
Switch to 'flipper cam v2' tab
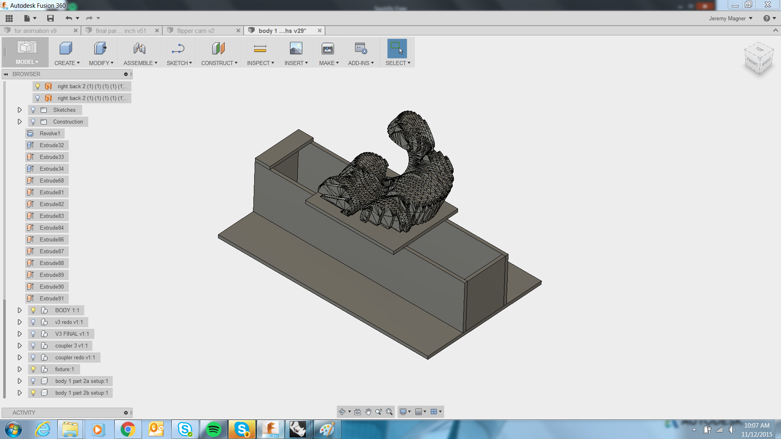point(196,30)
